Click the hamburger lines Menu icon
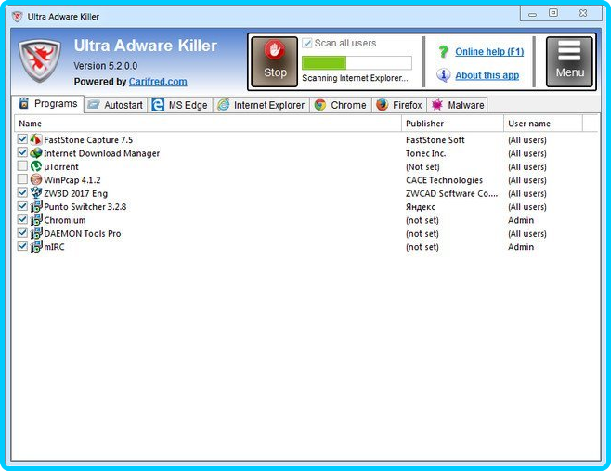This screenshot has width=611, height=471. click(569, 51)
